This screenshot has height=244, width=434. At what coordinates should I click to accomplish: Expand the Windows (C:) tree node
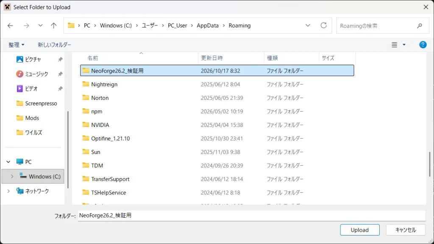[x=12, y=176]
